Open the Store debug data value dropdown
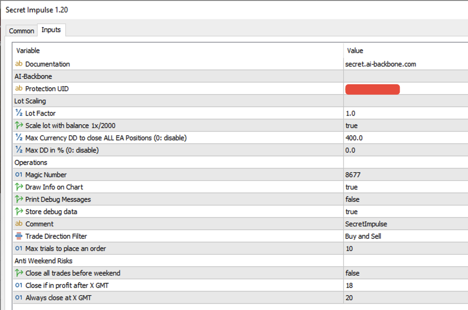The image size is (468, 310). [353, 212]
